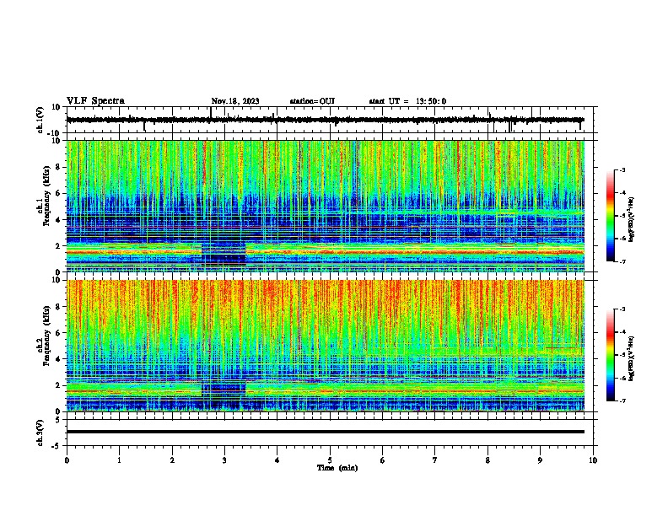668x516 pixels.
Task: Click the time axis tick label '3'
Action: [x=224, y=460]
